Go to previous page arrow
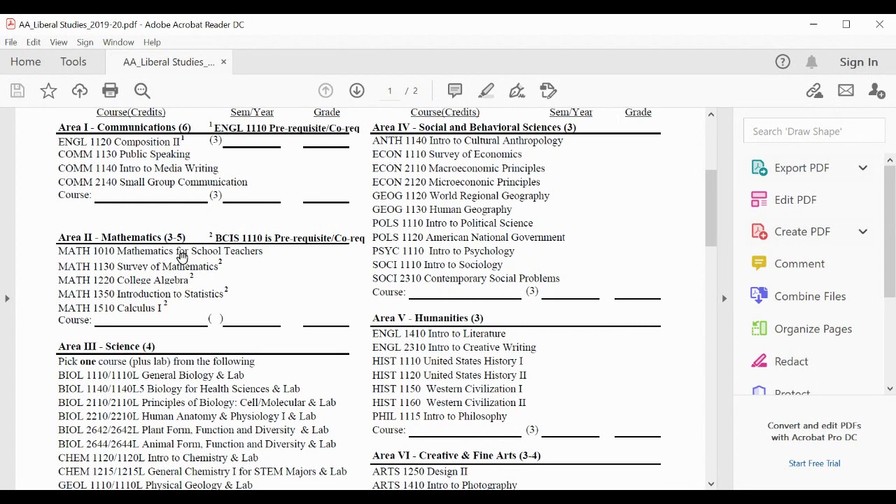This screenshot has height=504, width=896. tap(325, 91)
